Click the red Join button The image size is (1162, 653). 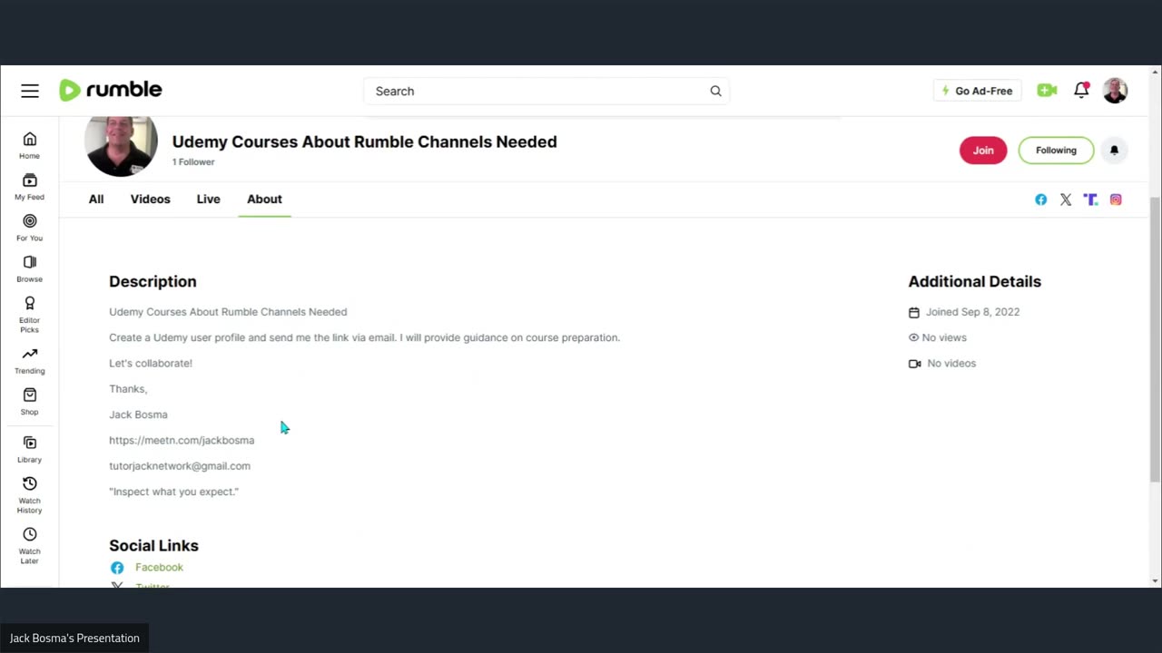point(983,151)
